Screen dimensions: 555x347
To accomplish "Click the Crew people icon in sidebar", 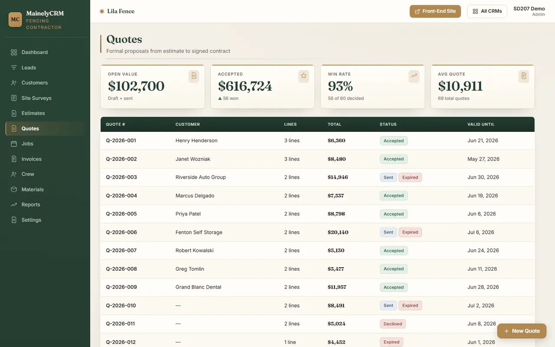I will pyautogui.click(x=14, y=174).
